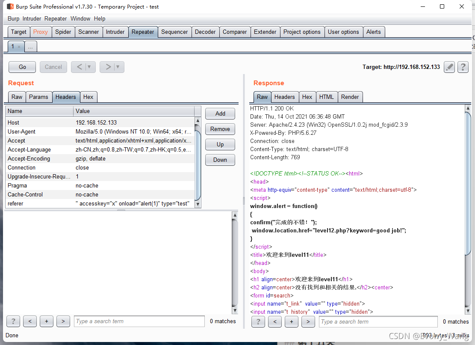Select the referer header row

tap(100, 203)
